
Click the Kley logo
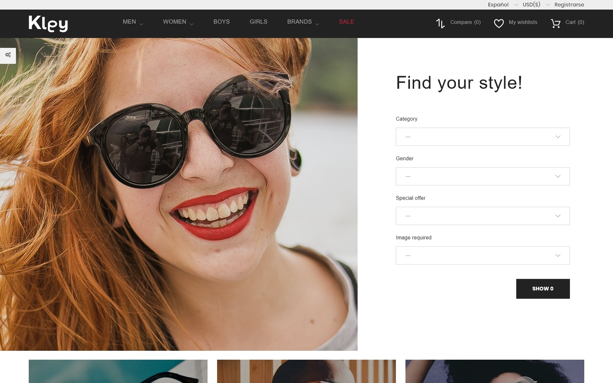click(x=48, y=23)
